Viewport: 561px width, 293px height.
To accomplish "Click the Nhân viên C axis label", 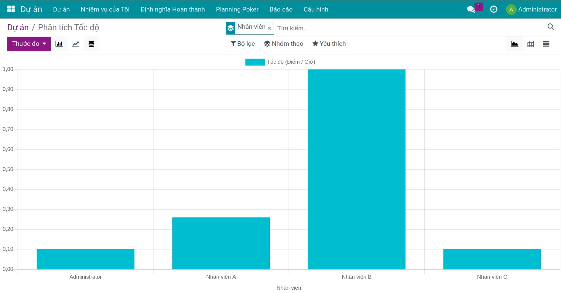I will click(492, 277).
